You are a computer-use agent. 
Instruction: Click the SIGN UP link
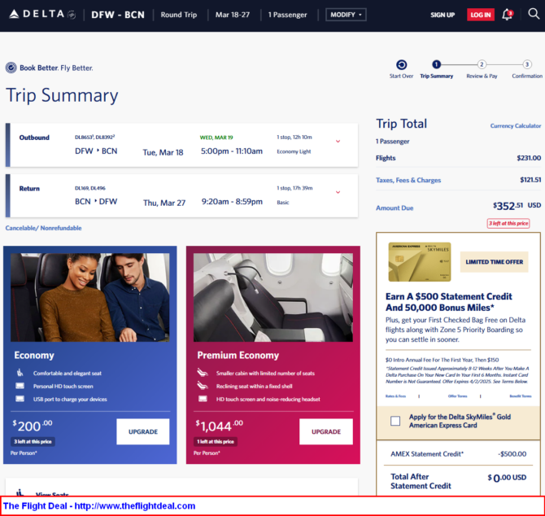click(x=443, y=15)
